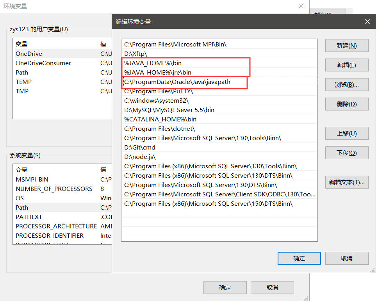Select the D:\Git\cmd entry
This screenshot has height=301, width=378.
click(219, 148)
